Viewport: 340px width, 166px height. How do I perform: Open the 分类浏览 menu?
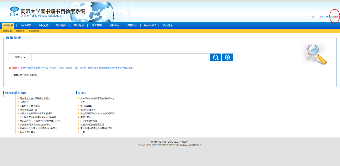click(x=43, y=25)
